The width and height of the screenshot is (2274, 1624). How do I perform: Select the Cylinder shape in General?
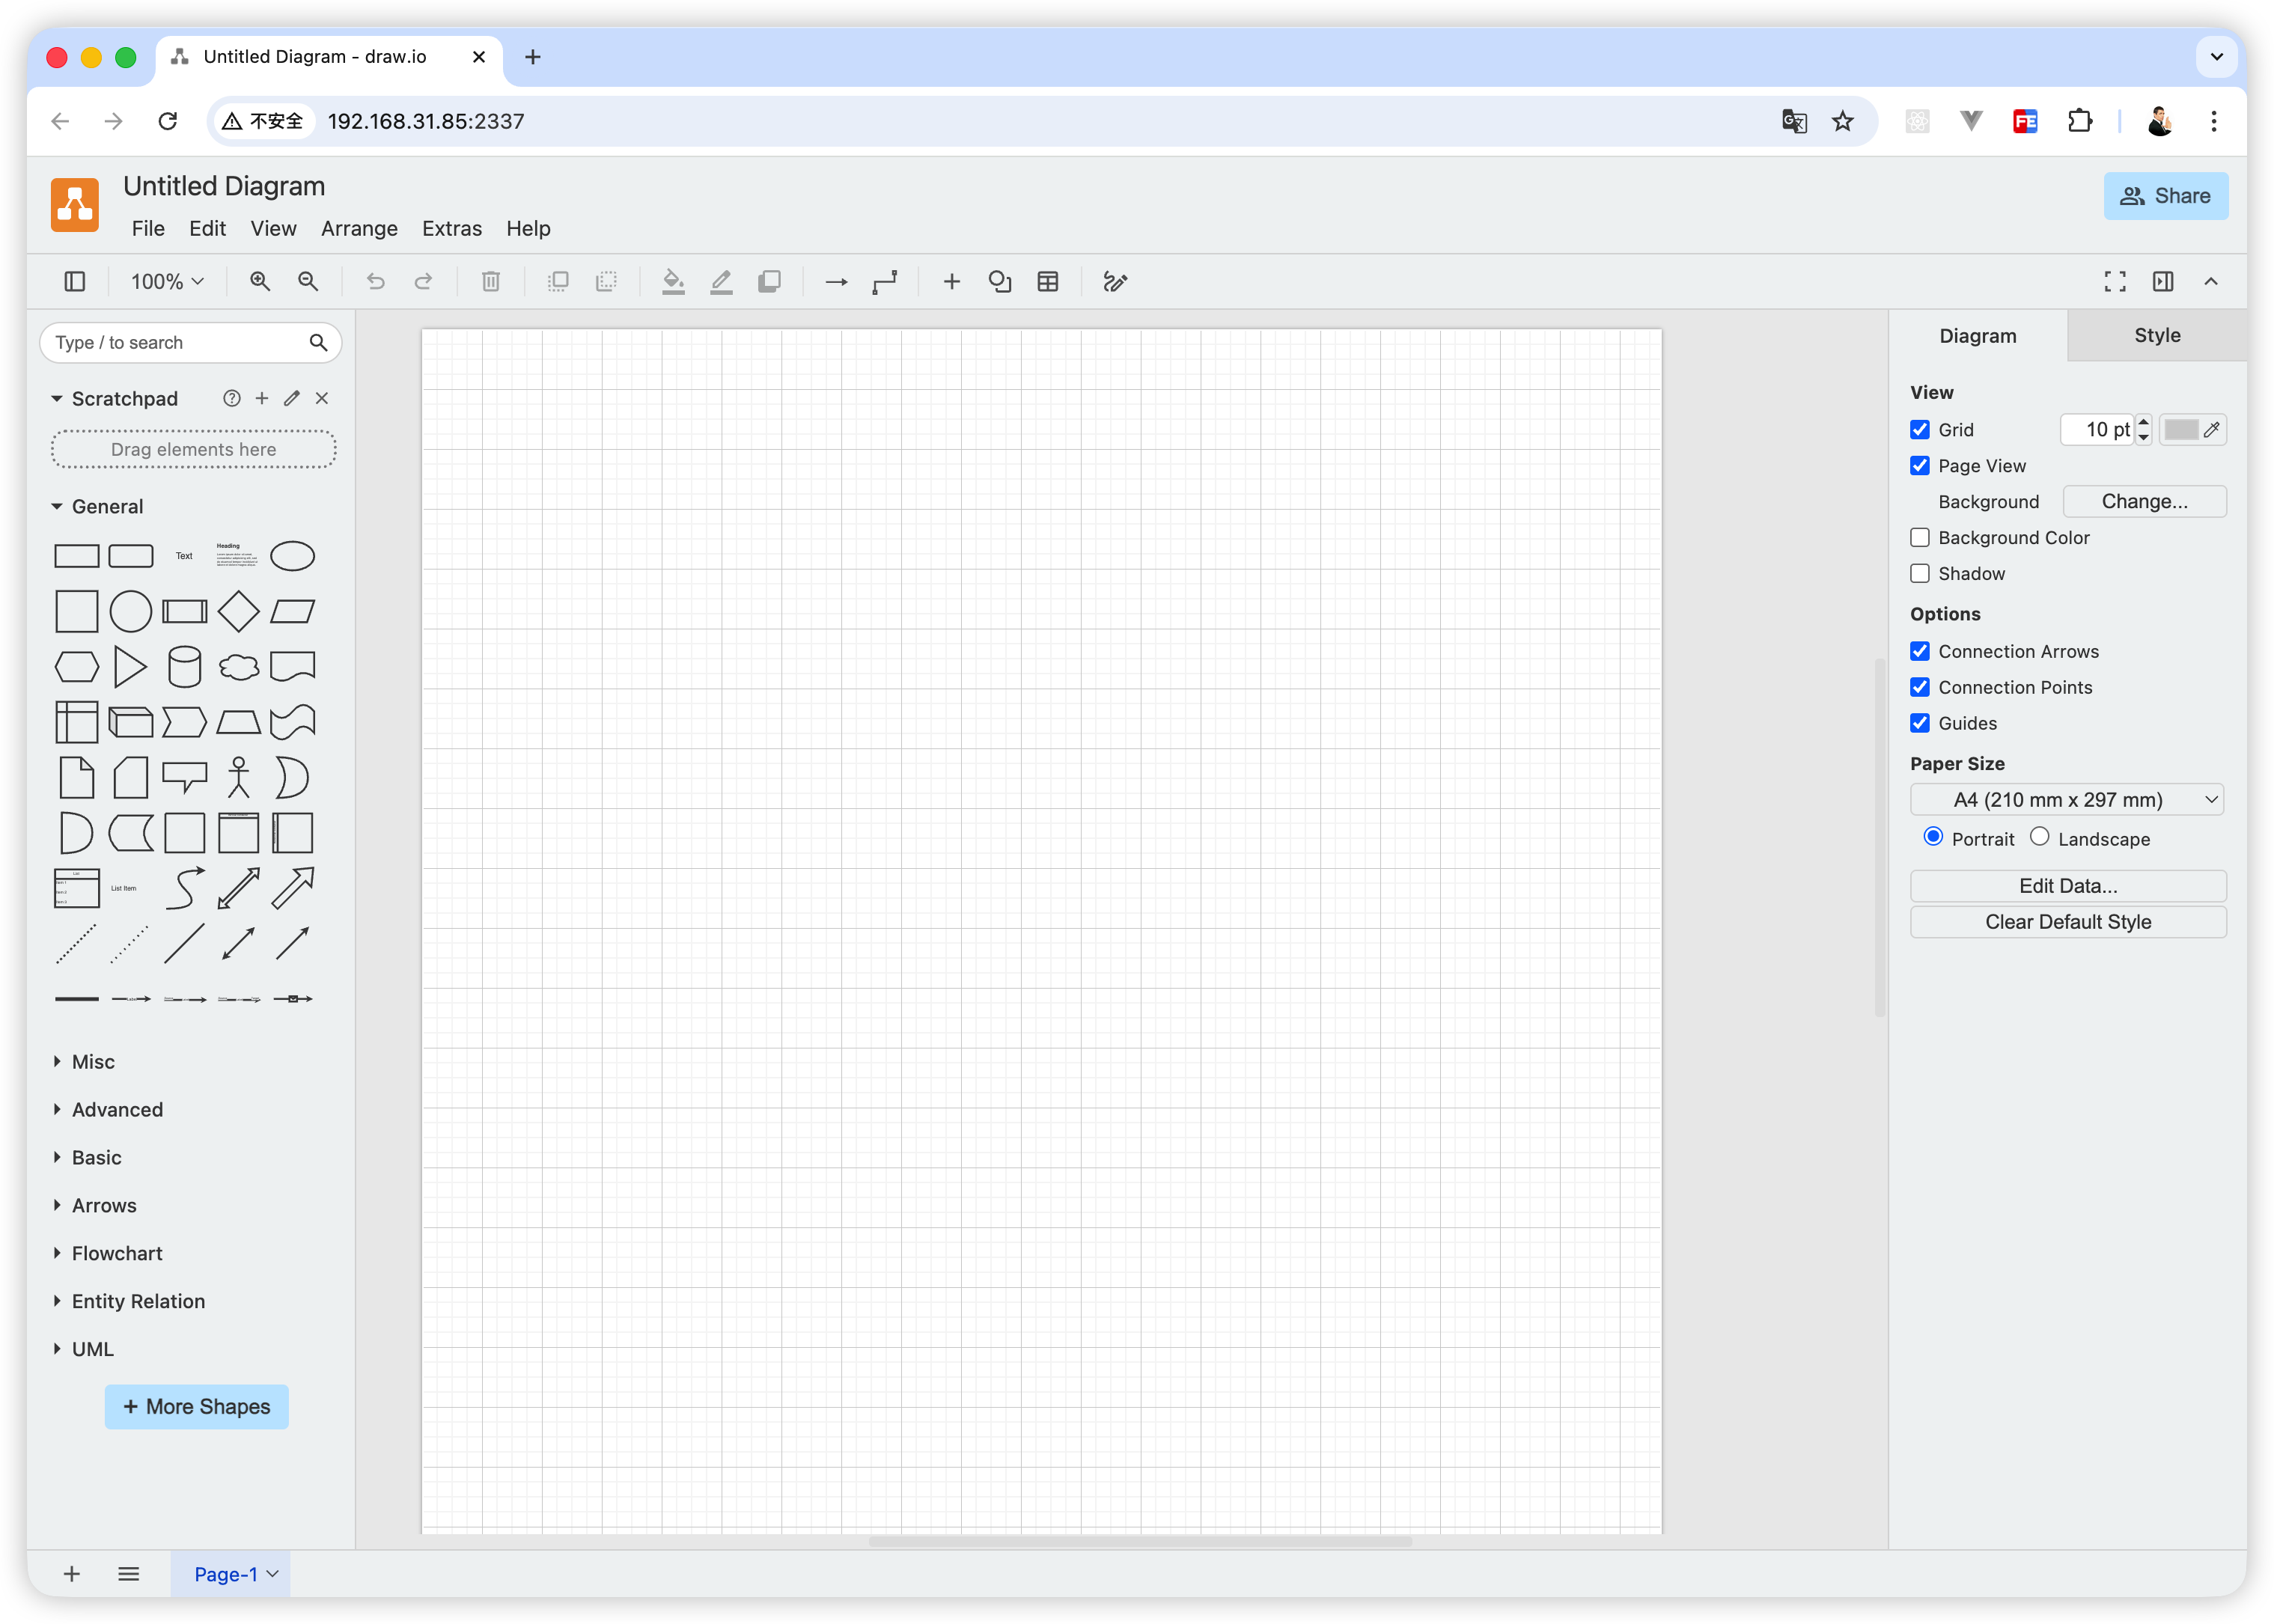184,667
